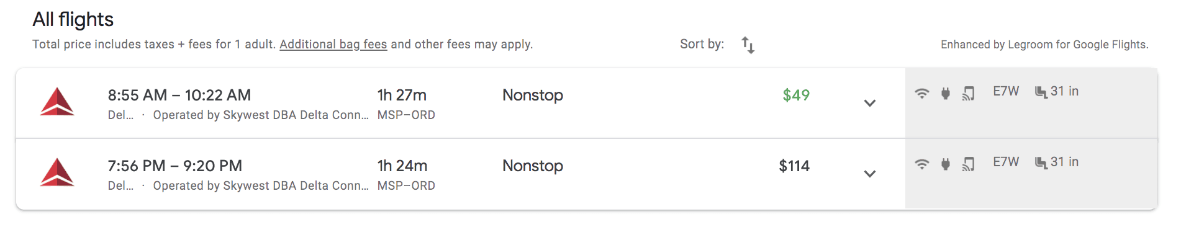
Task: Click the sort order arrows icon
Action: [748, 45]
